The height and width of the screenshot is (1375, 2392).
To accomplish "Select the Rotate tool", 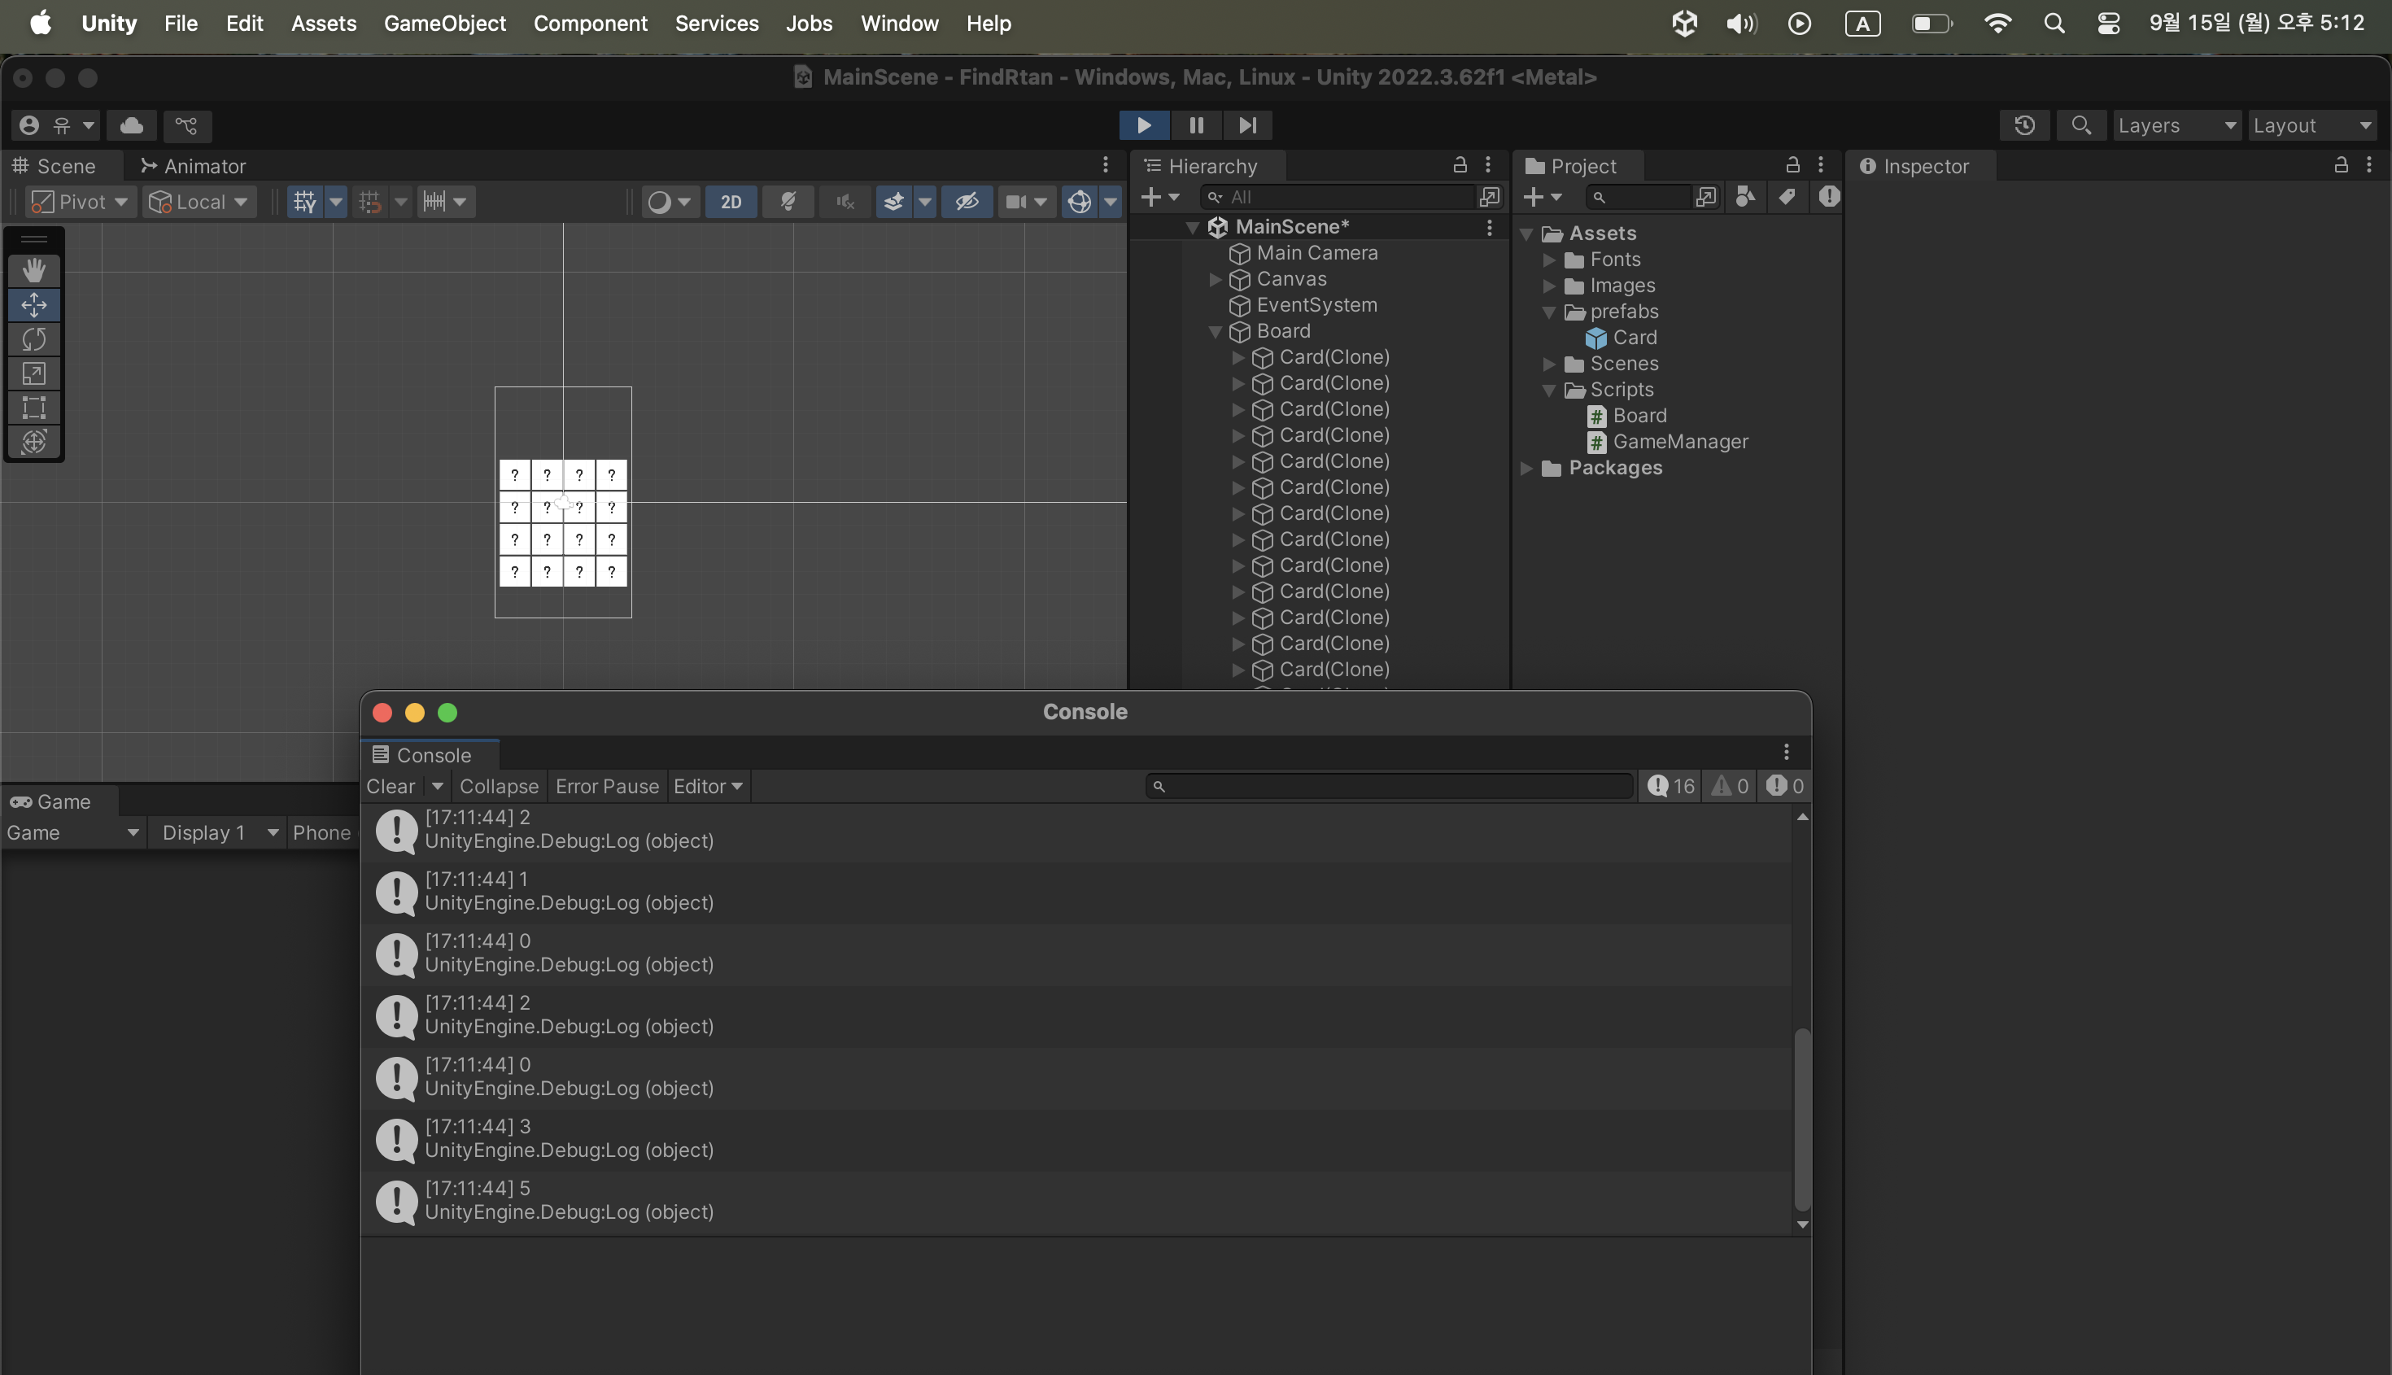I will (x=34, y=339).
